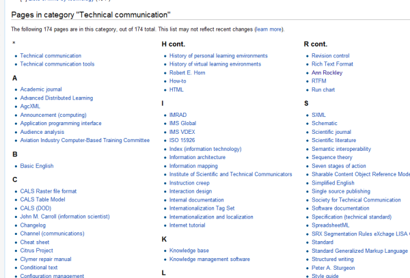Open Channel (communications) link
The image size is (410, 278).
click(x=53, y=234)
